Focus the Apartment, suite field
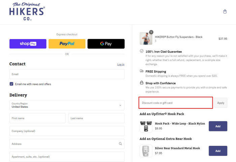The height and width of the screenshot is (162, 236). [67, 157]
